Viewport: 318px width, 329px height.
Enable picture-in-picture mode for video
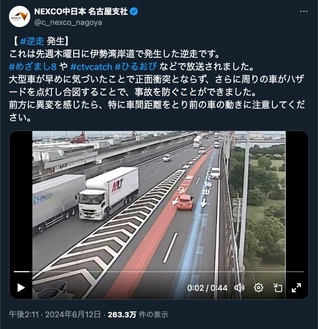tap(278, 288)
